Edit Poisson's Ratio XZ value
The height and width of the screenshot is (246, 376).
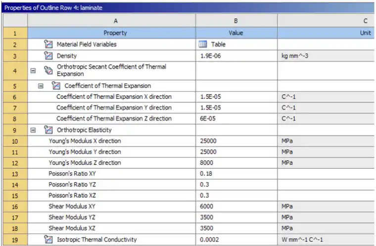[236, 196]
